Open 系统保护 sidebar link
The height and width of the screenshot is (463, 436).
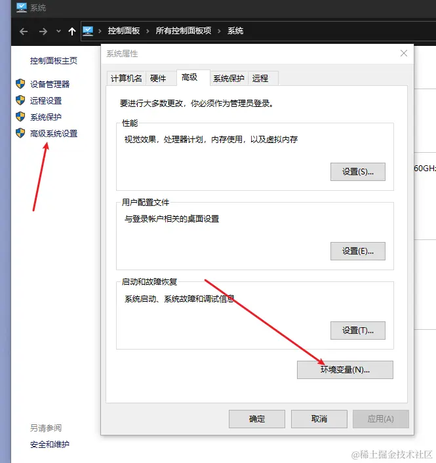click(x=46, y=117)
